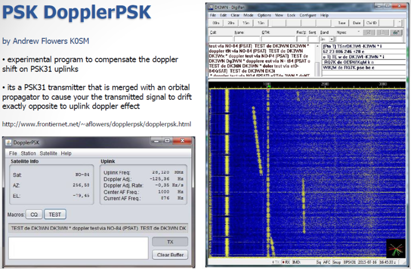
Task: Click the save icon beside the Notes field
Action: 369,32
